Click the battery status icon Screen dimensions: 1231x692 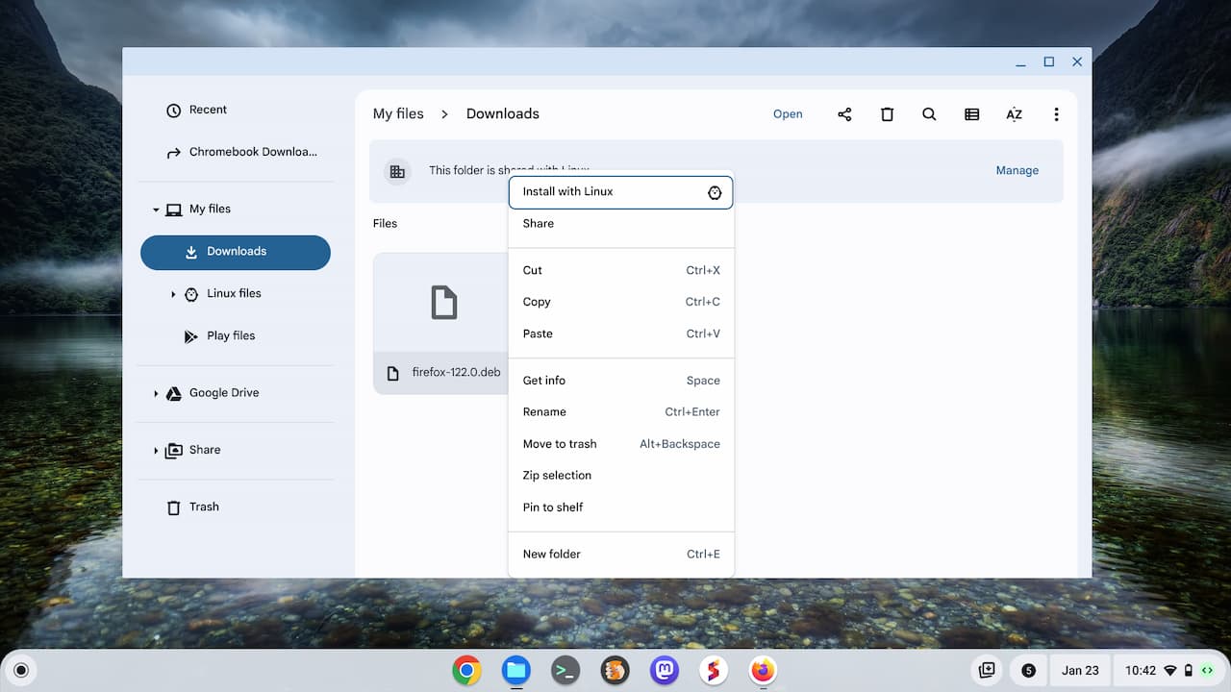[1189, 671]
